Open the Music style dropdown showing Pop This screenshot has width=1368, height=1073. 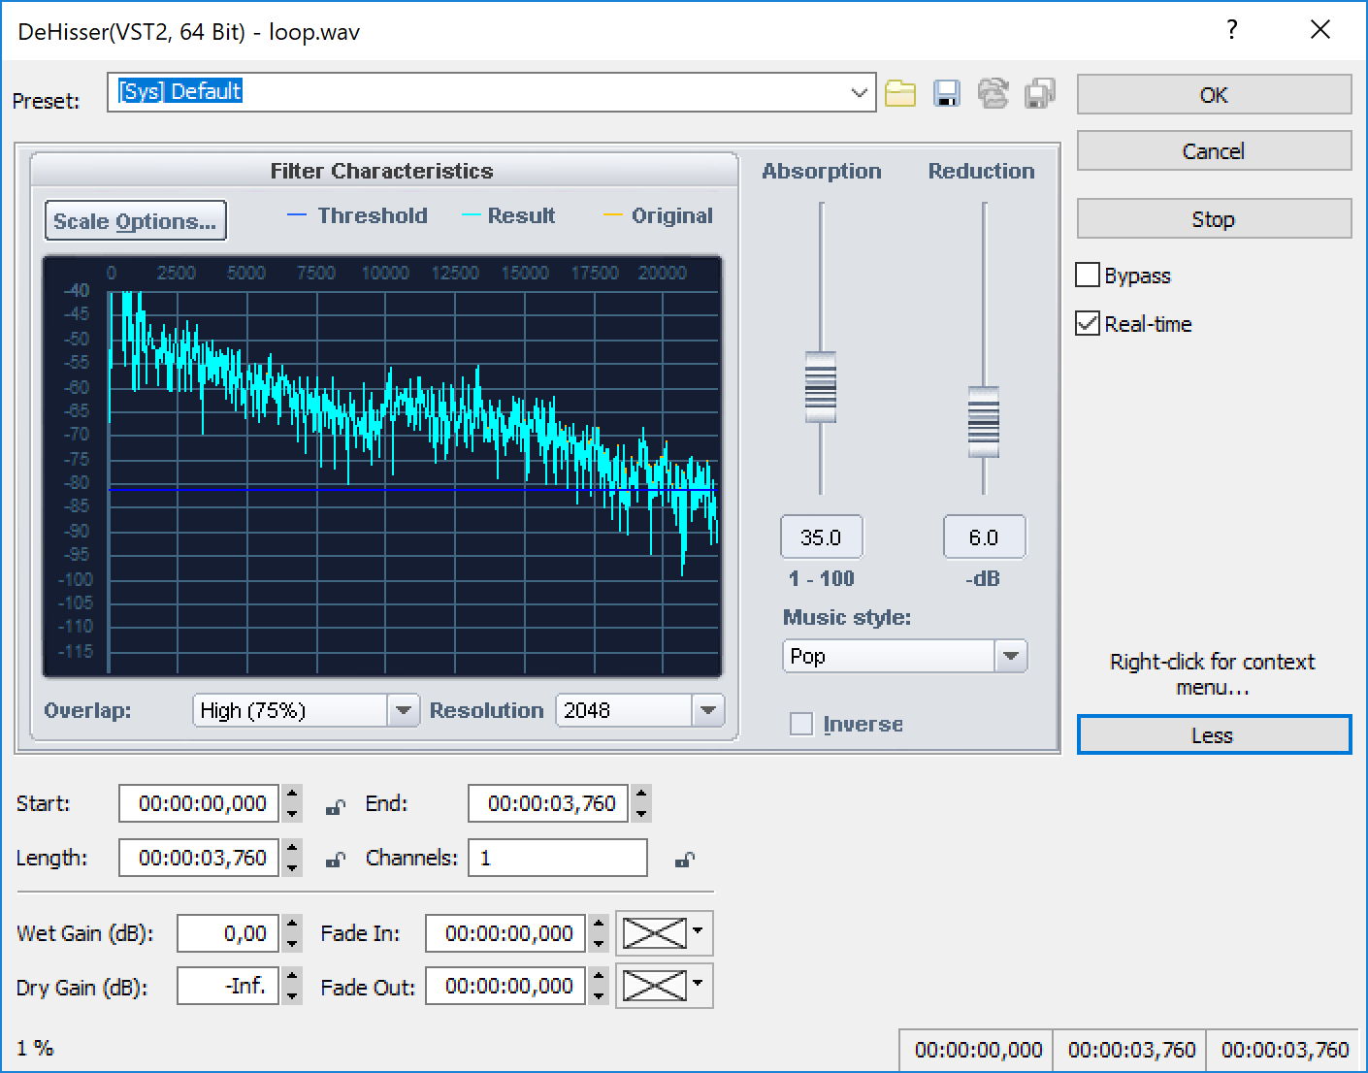[x=1010, y=657]
